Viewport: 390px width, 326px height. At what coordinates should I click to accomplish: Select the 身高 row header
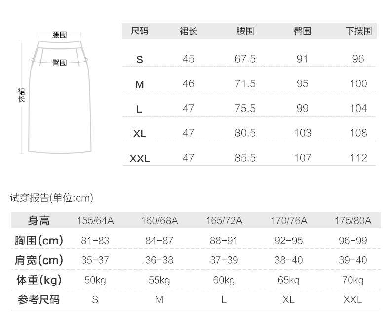pos(39,220)
